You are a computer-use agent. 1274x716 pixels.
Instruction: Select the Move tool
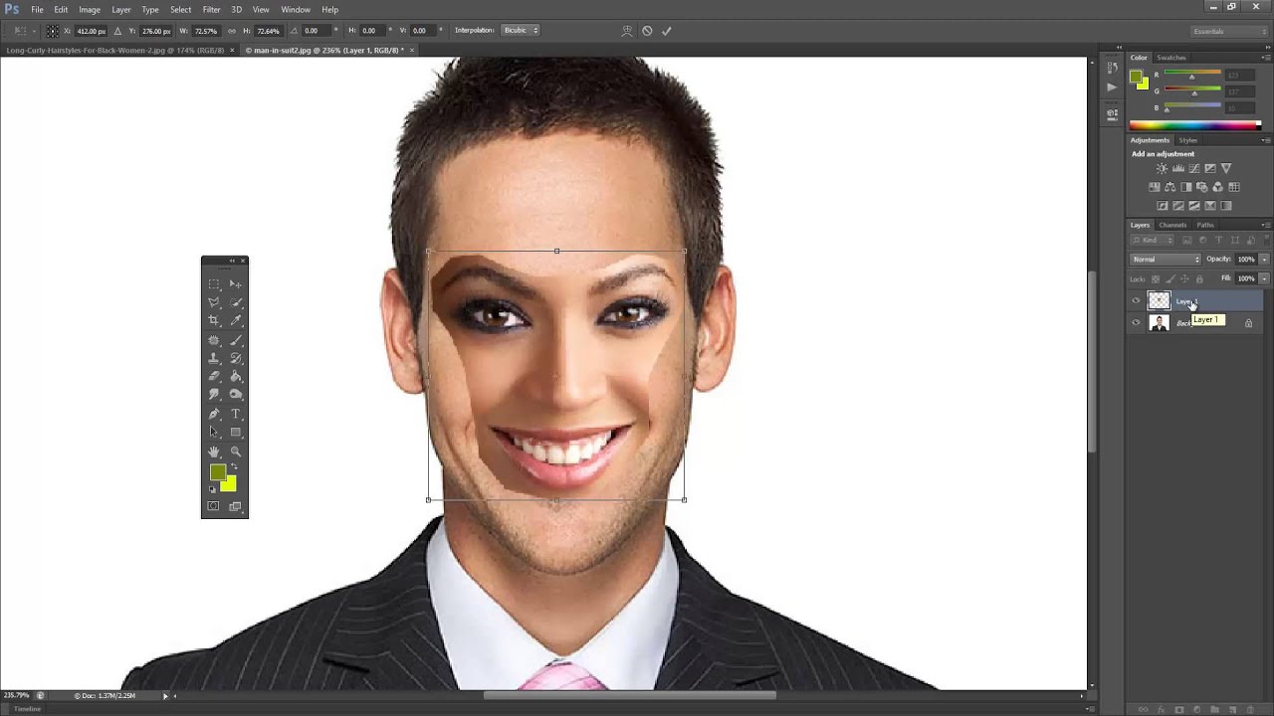pyautogui.click(x=236, y=284)
